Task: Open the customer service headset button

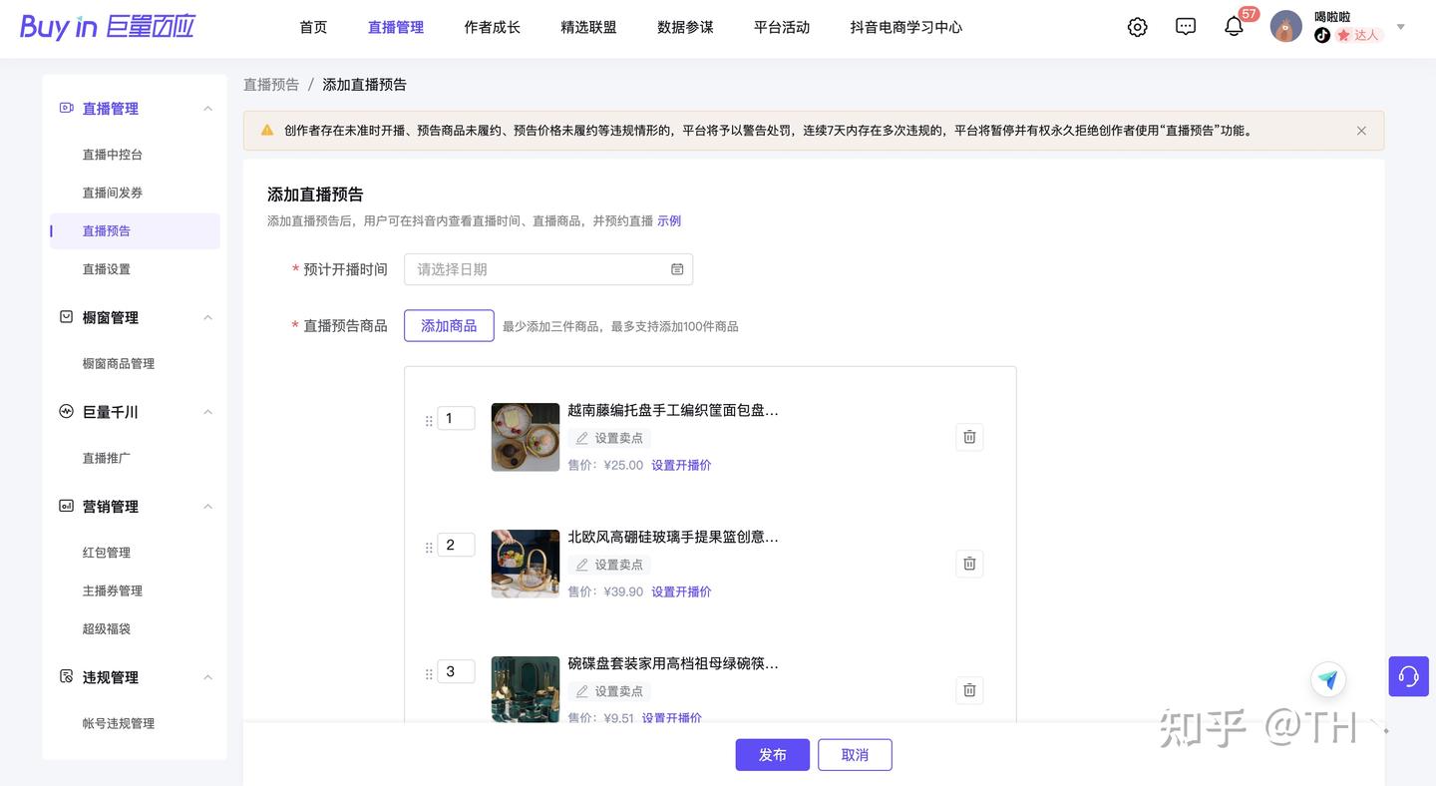Action: (x=1408, y=676)
